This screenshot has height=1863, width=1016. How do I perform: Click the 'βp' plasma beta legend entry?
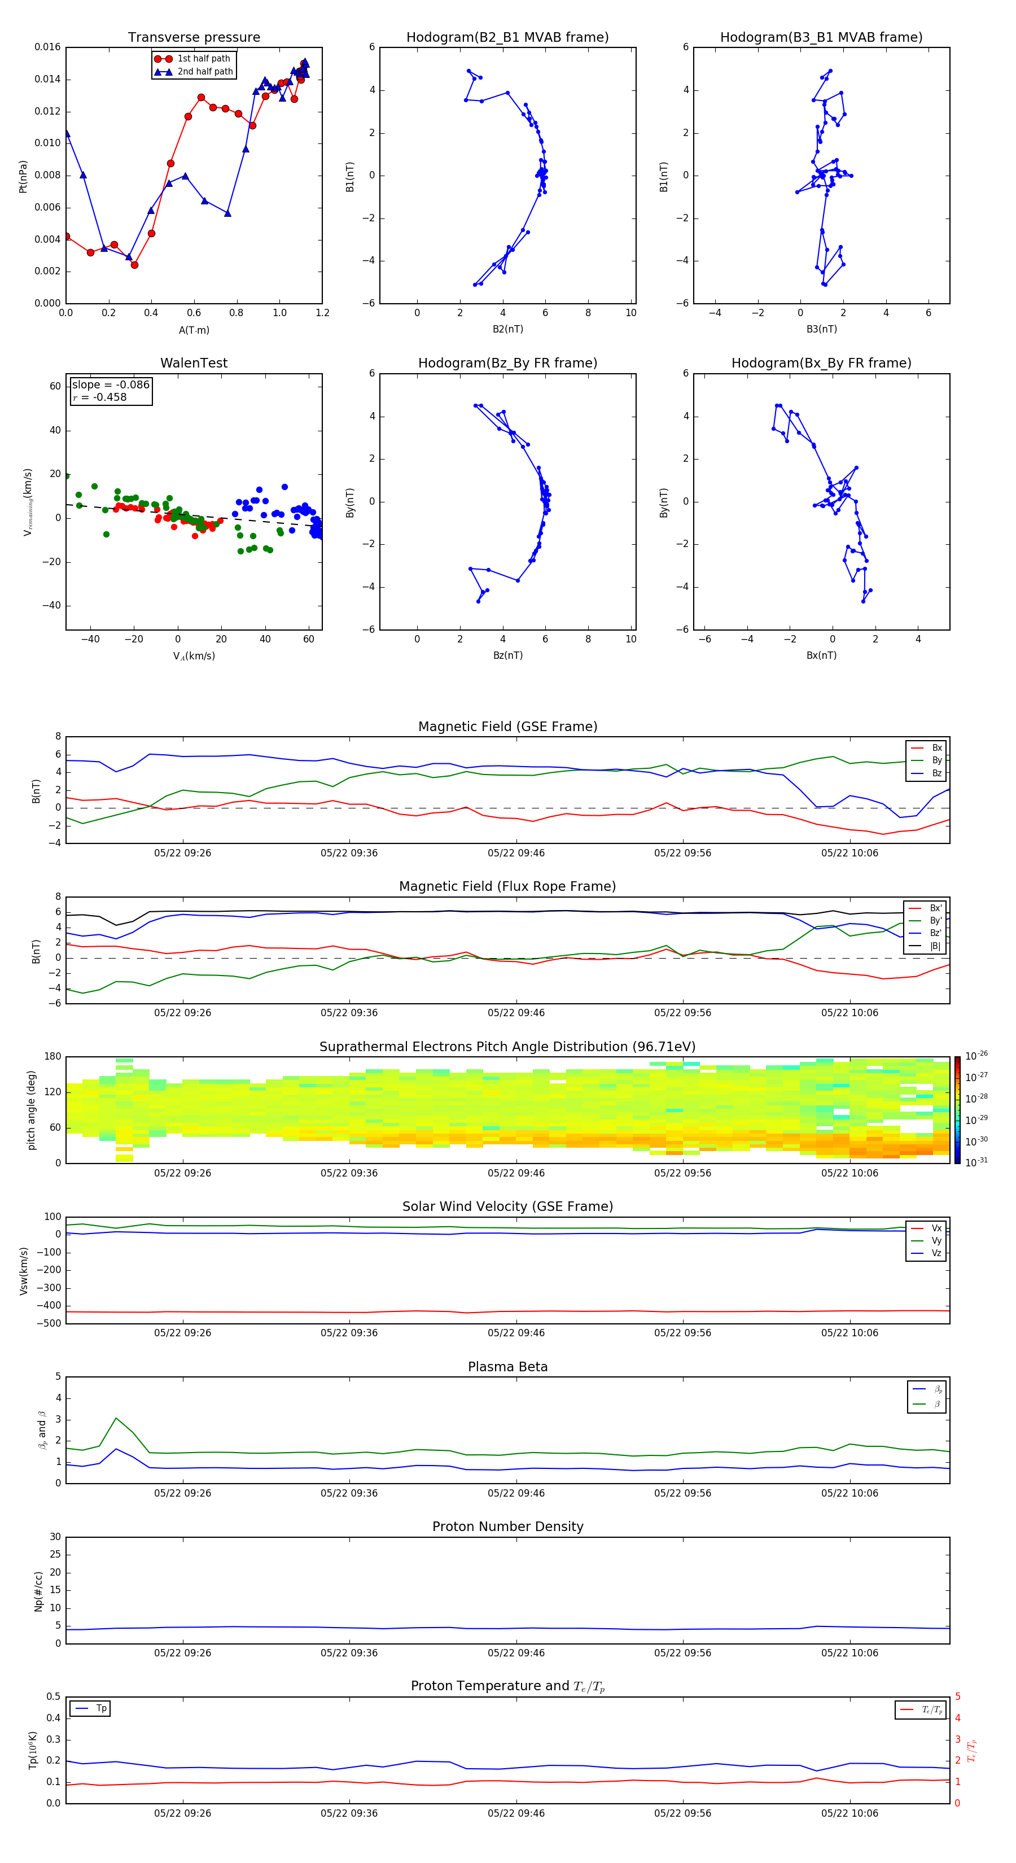928,1389
